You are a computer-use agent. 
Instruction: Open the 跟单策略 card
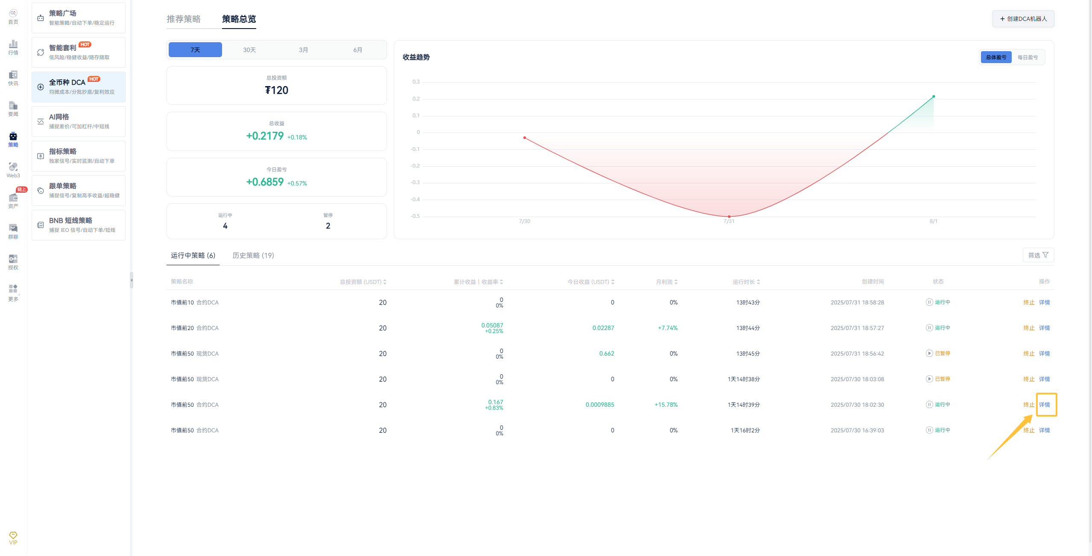coord(79,191)
